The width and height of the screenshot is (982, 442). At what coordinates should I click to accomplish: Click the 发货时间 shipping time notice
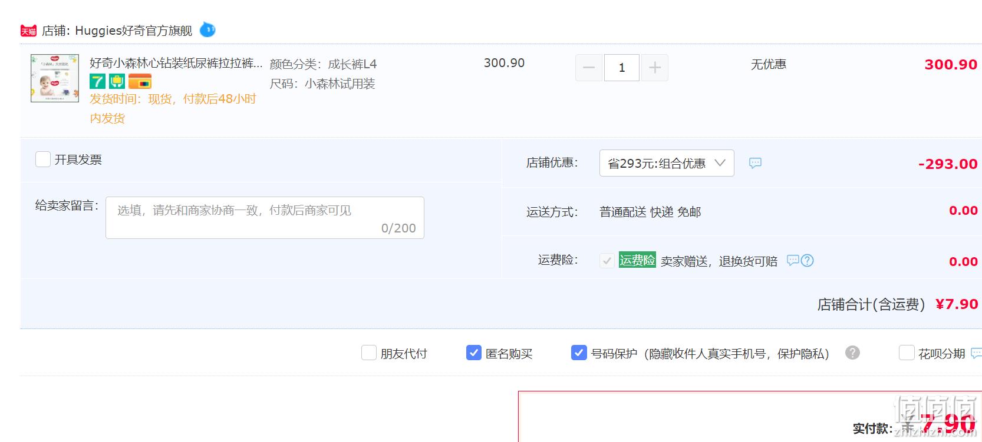[x=173, y=108]
